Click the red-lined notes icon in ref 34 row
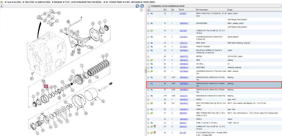The width and height of the screenshot is (282, 136). point(155,127)
